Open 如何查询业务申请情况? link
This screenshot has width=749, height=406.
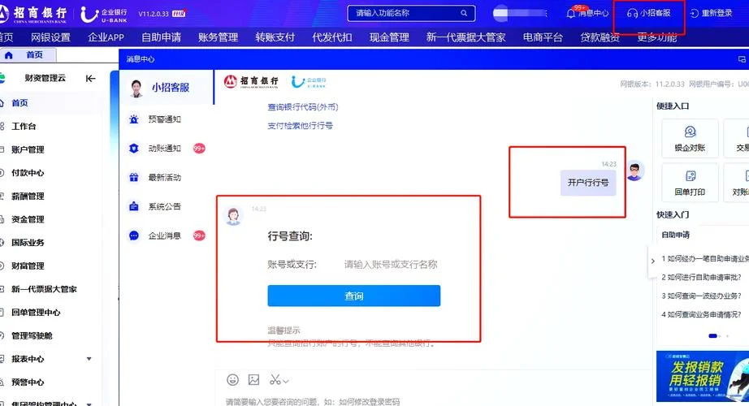pos(701,314)
